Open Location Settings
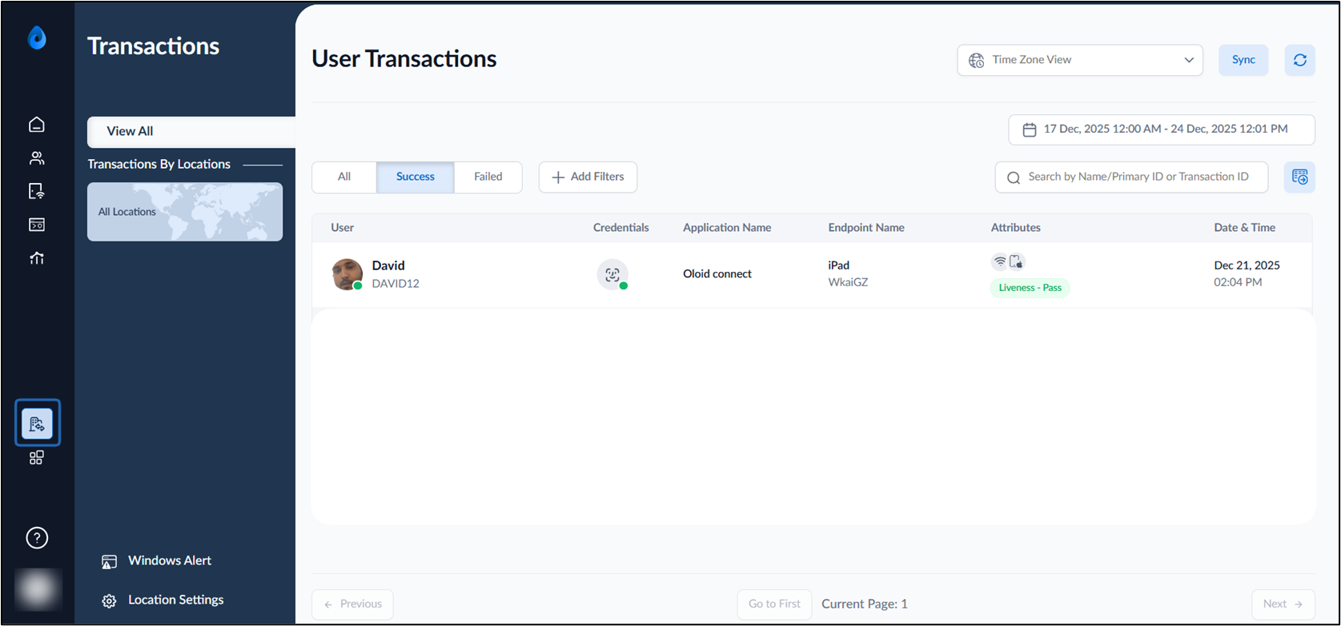The height and width of the screenshot is (626, 1341). coord(163,600)
